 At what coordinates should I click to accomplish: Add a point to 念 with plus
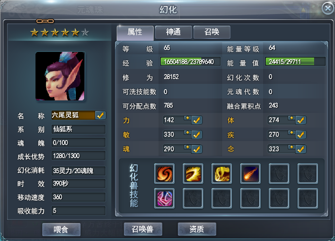tap(291, 147)
